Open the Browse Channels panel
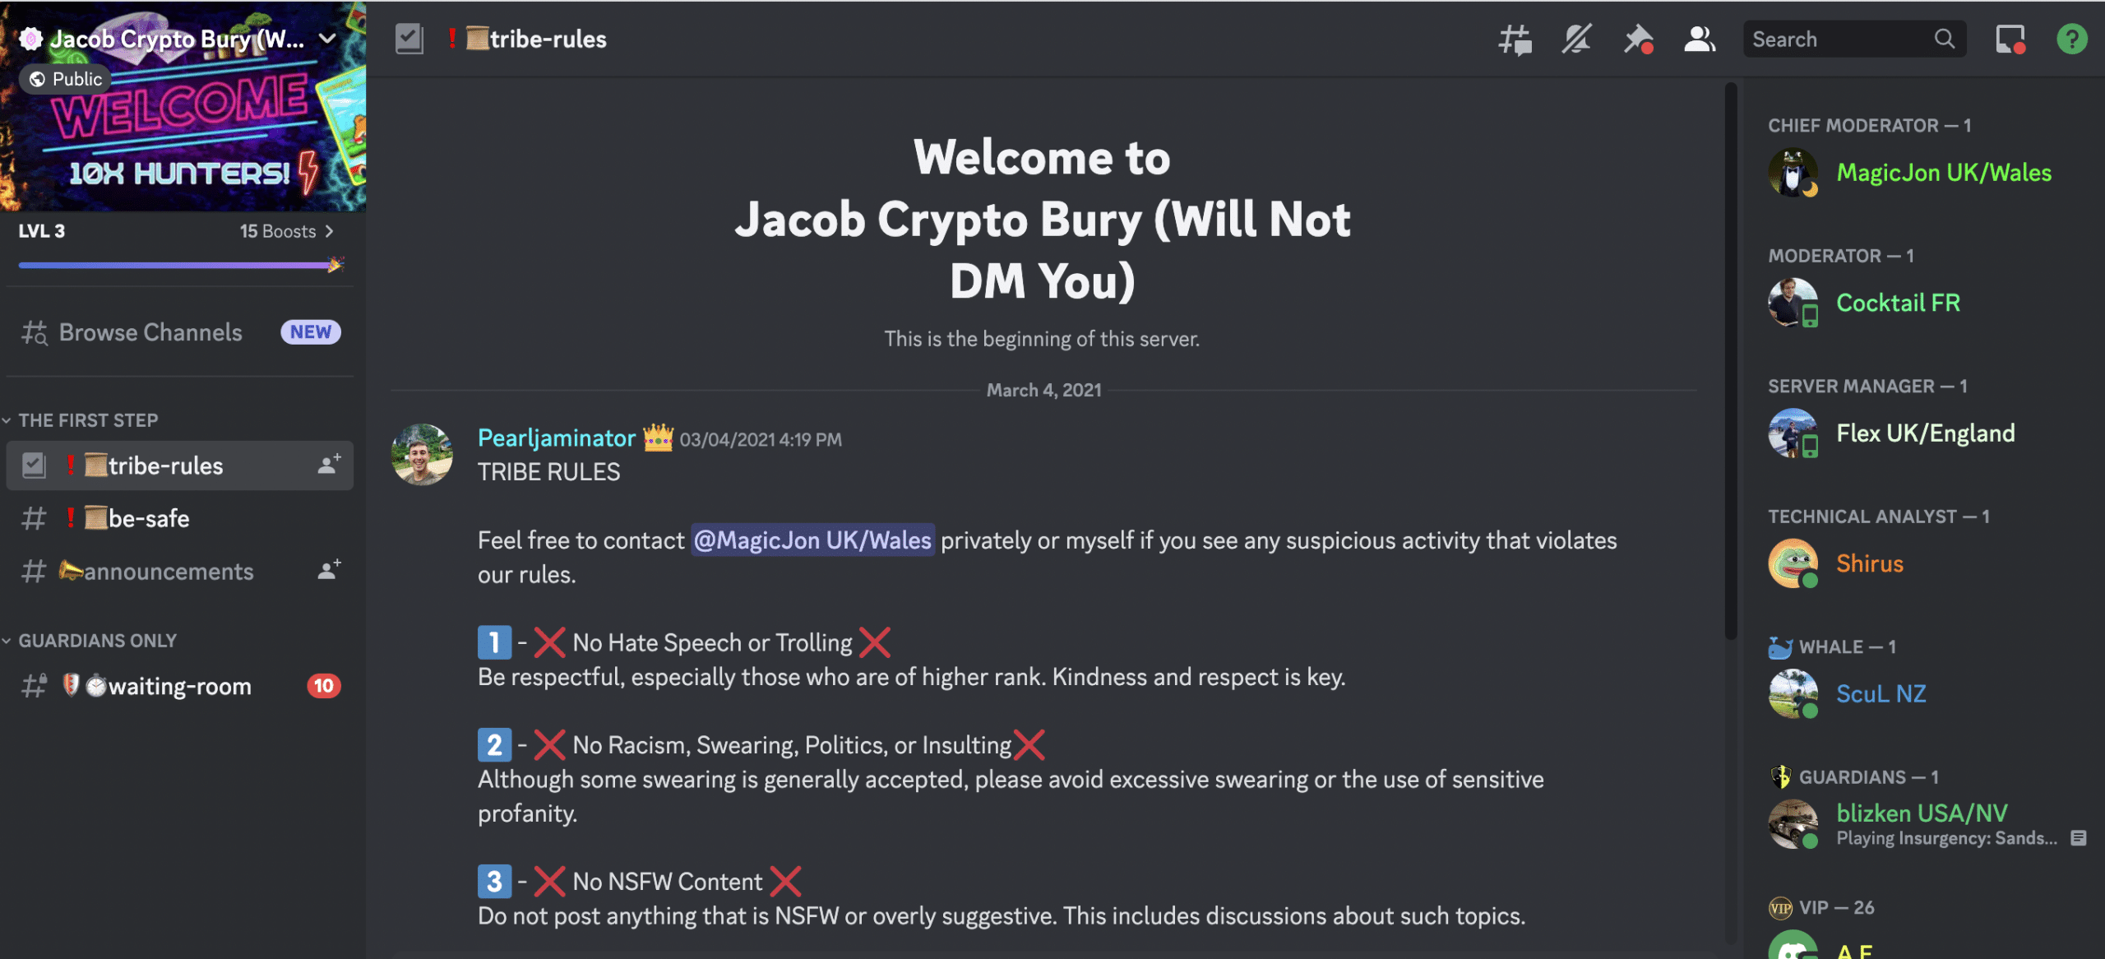 149,331
